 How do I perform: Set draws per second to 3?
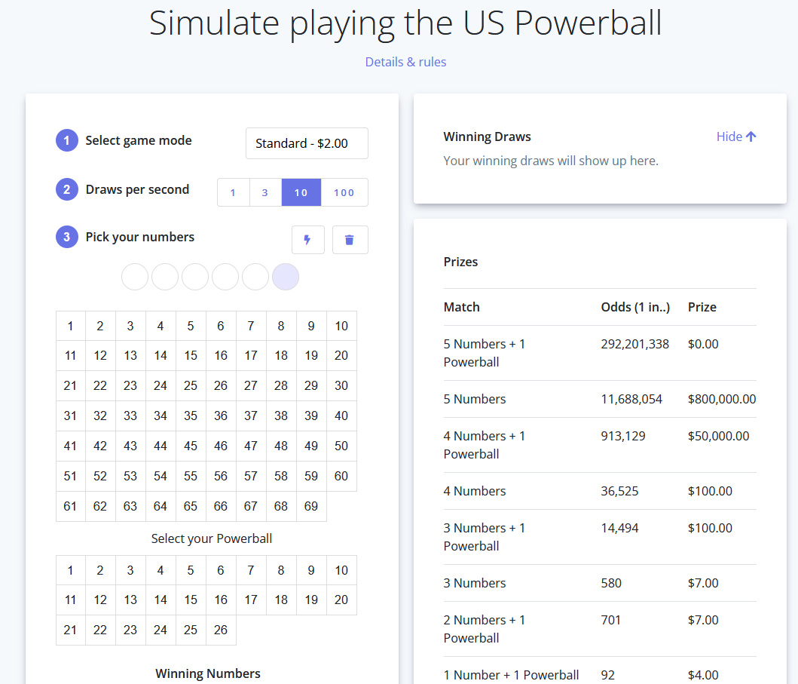coord(265,192)
